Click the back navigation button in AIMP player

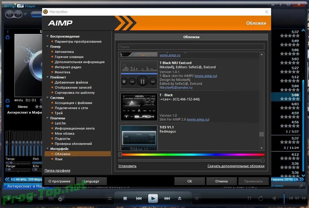[9, 14]
